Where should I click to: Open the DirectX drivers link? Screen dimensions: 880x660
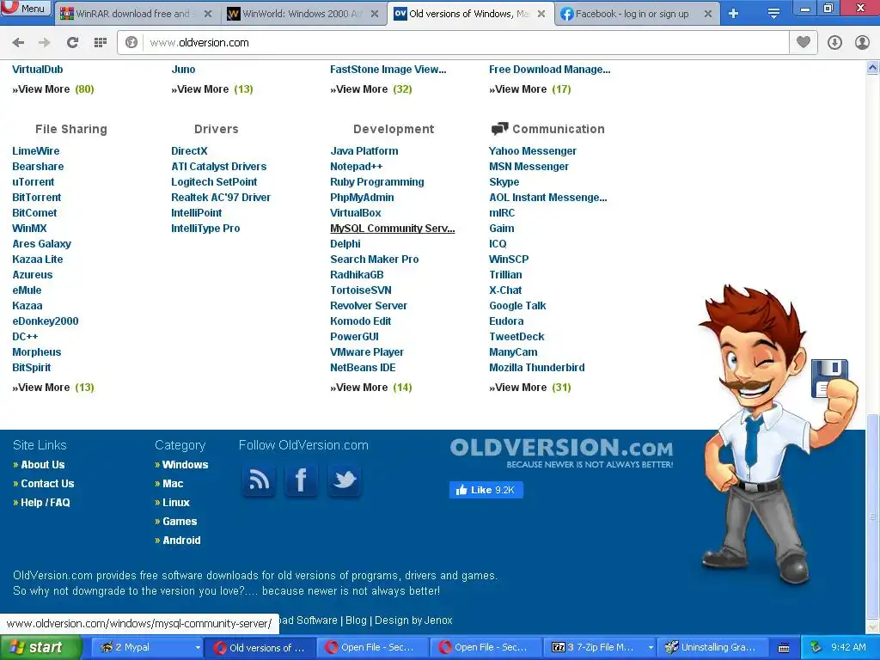[189, 151]
